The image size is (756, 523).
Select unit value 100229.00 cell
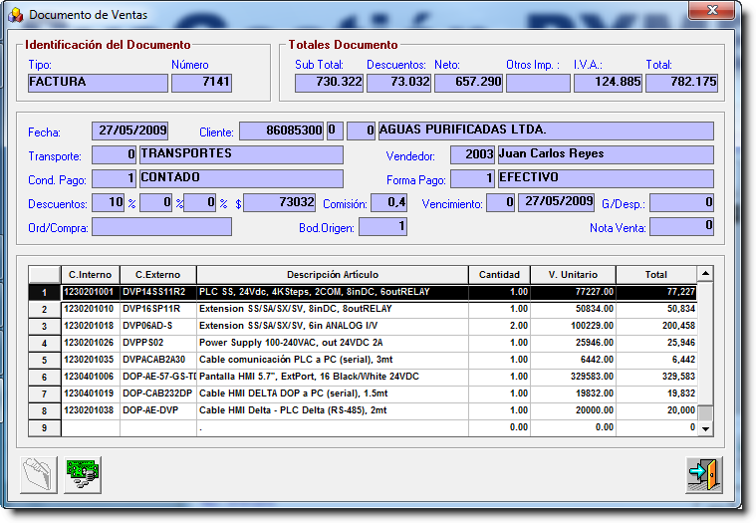click(573, 326)
